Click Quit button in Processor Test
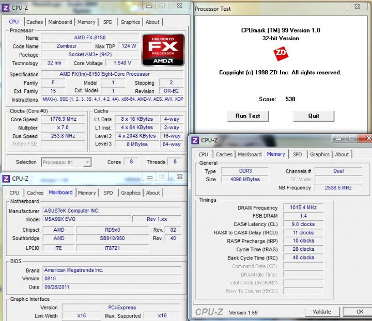The image size is (372, 321). click(314, 116)
